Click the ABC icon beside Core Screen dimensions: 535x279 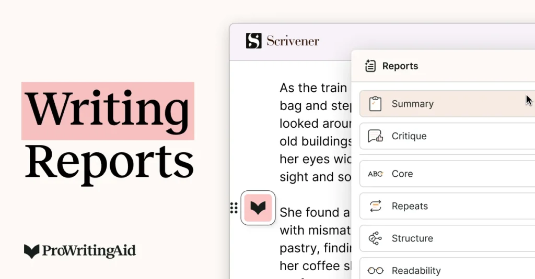(x=375, y=174)
